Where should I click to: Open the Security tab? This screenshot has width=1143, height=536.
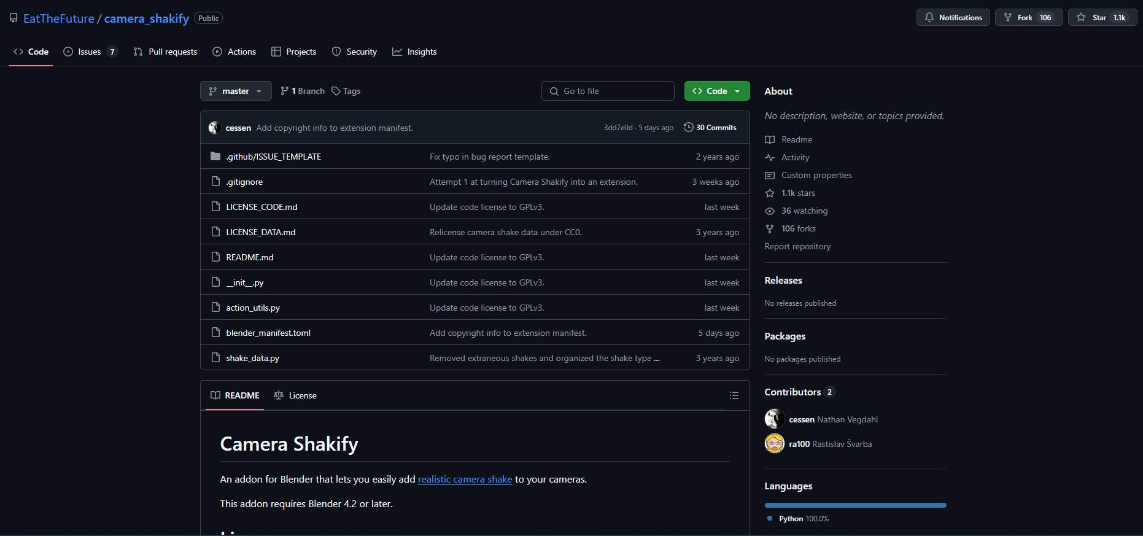pyautogui.click(x=354, y=52)
